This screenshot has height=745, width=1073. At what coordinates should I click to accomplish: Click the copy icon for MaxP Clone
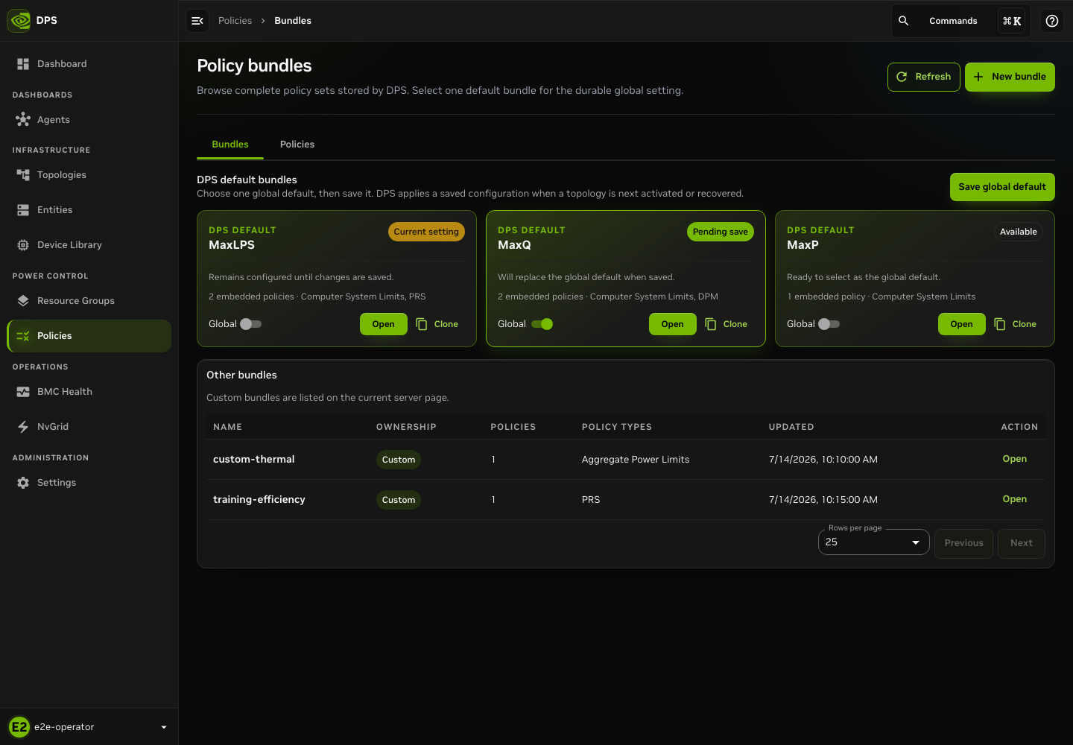tap(1000, 324)
